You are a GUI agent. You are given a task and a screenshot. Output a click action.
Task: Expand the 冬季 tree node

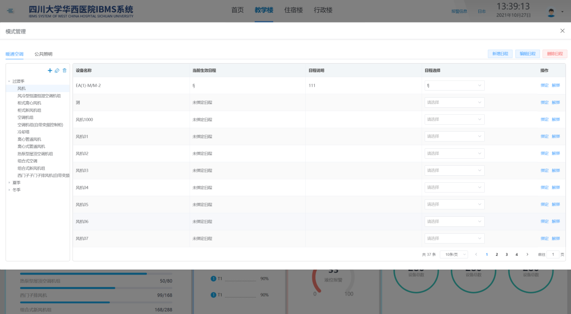tap(9, 190)
